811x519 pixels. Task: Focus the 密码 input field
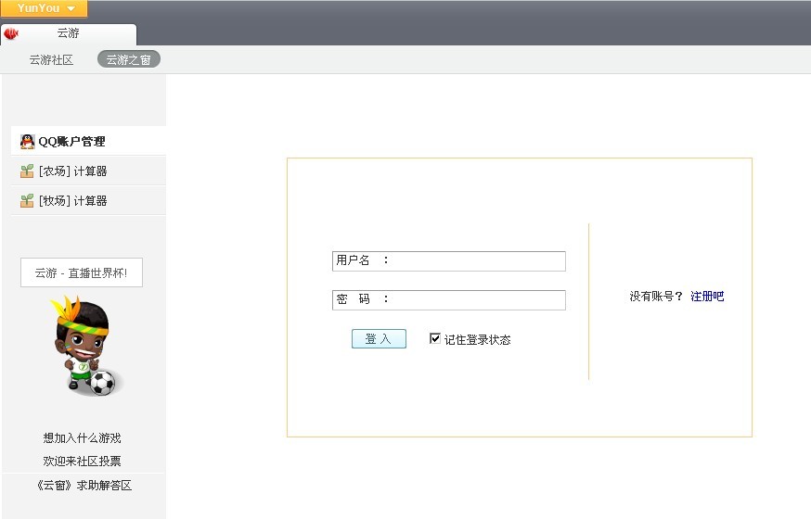449,300
